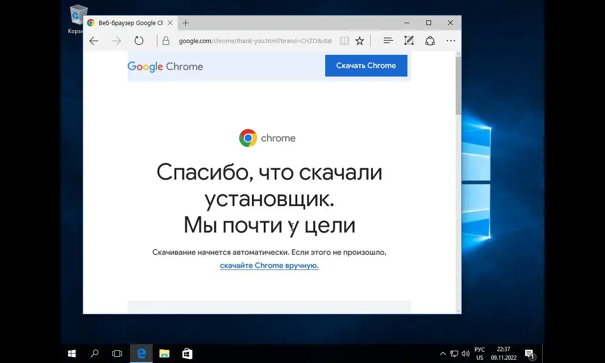Select the Веб-браузер Google Chrome tab

point(130,23)
